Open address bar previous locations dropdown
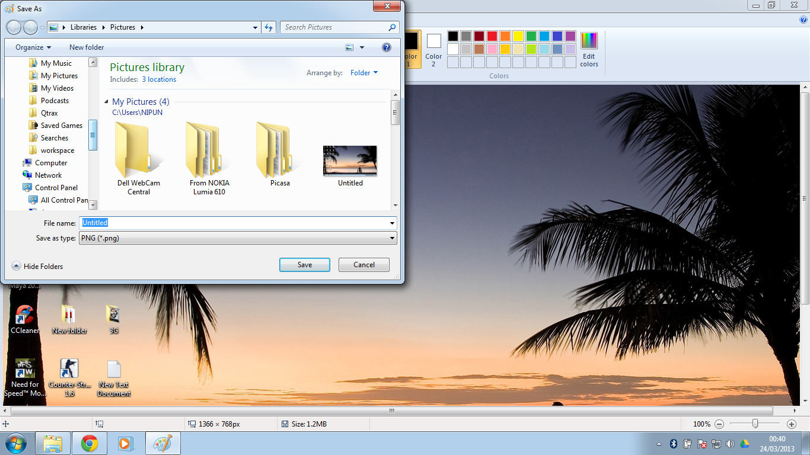The image size is (810, 455). 256,27
